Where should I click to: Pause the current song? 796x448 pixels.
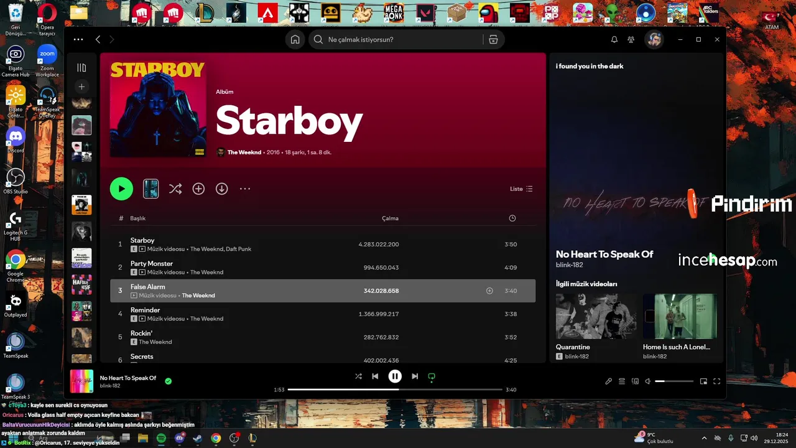395,376
